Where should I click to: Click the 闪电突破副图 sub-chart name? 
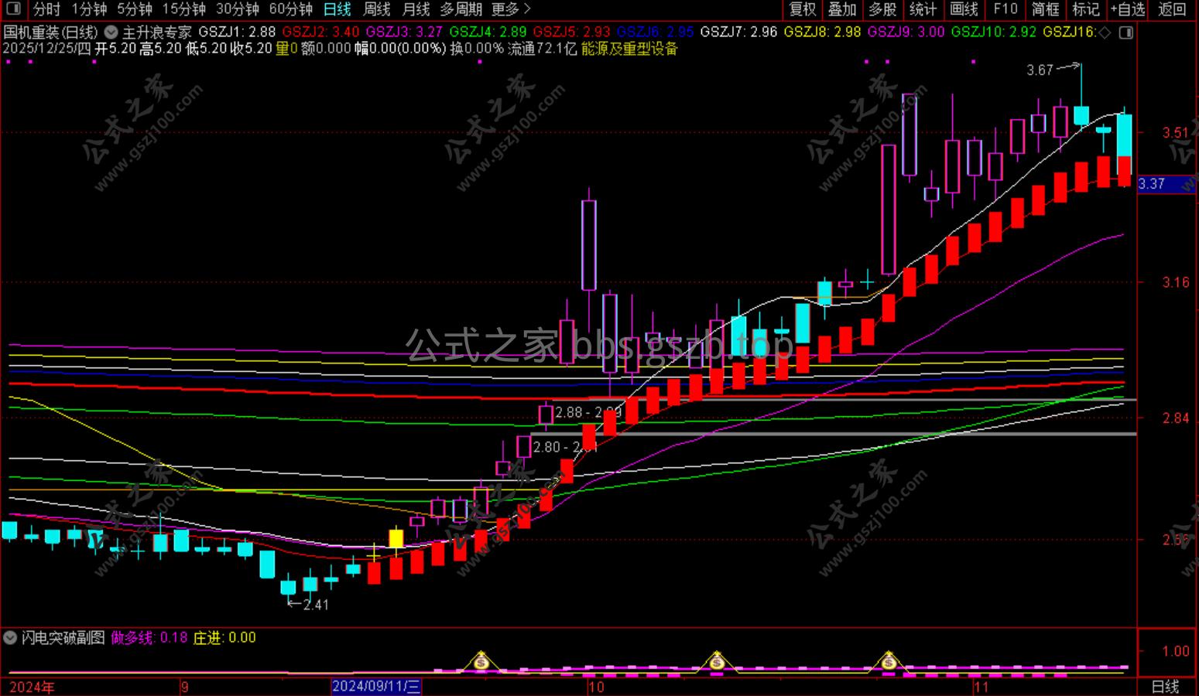coord(63,638)
